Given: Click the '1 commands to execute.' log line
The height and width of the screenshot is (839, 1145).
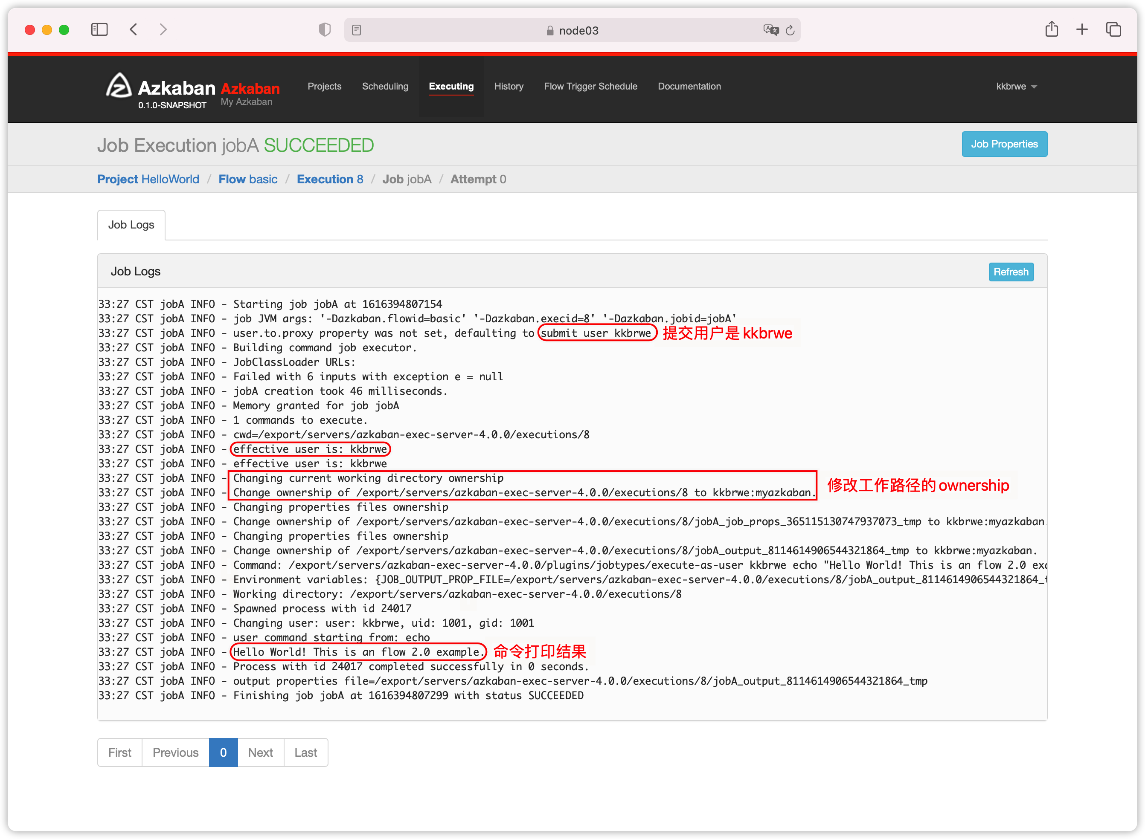Looking at the screenshot, I should (x=300, y=420).
